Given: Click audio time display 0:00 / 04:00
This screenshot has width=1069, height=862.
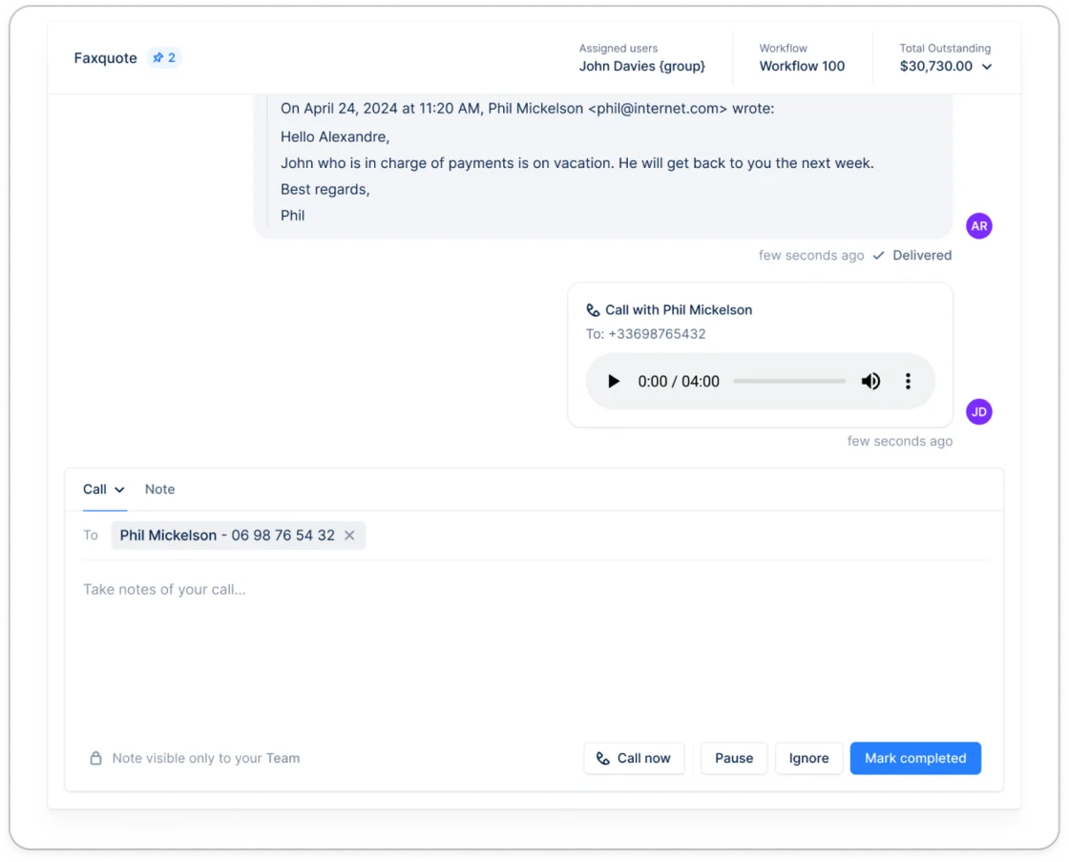Looking at the screenshot, I should pos(679,381).
